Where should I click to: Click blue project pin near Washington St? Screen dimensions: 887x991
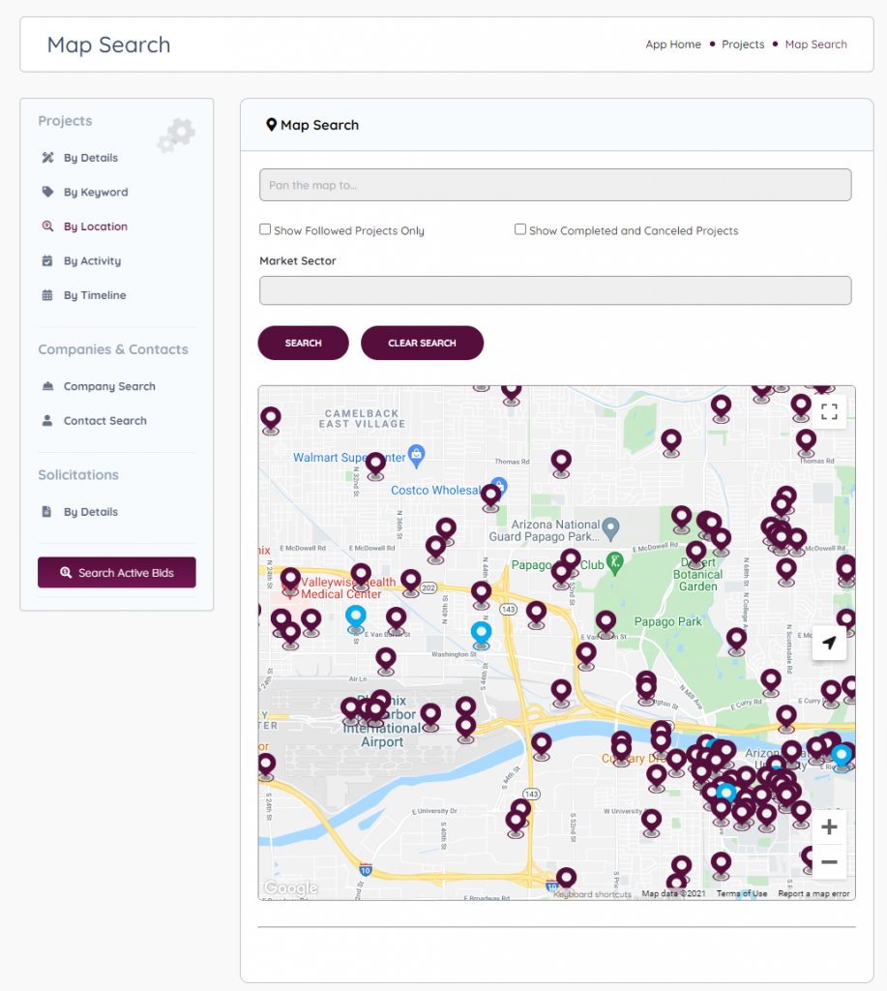tap(482, 633)
